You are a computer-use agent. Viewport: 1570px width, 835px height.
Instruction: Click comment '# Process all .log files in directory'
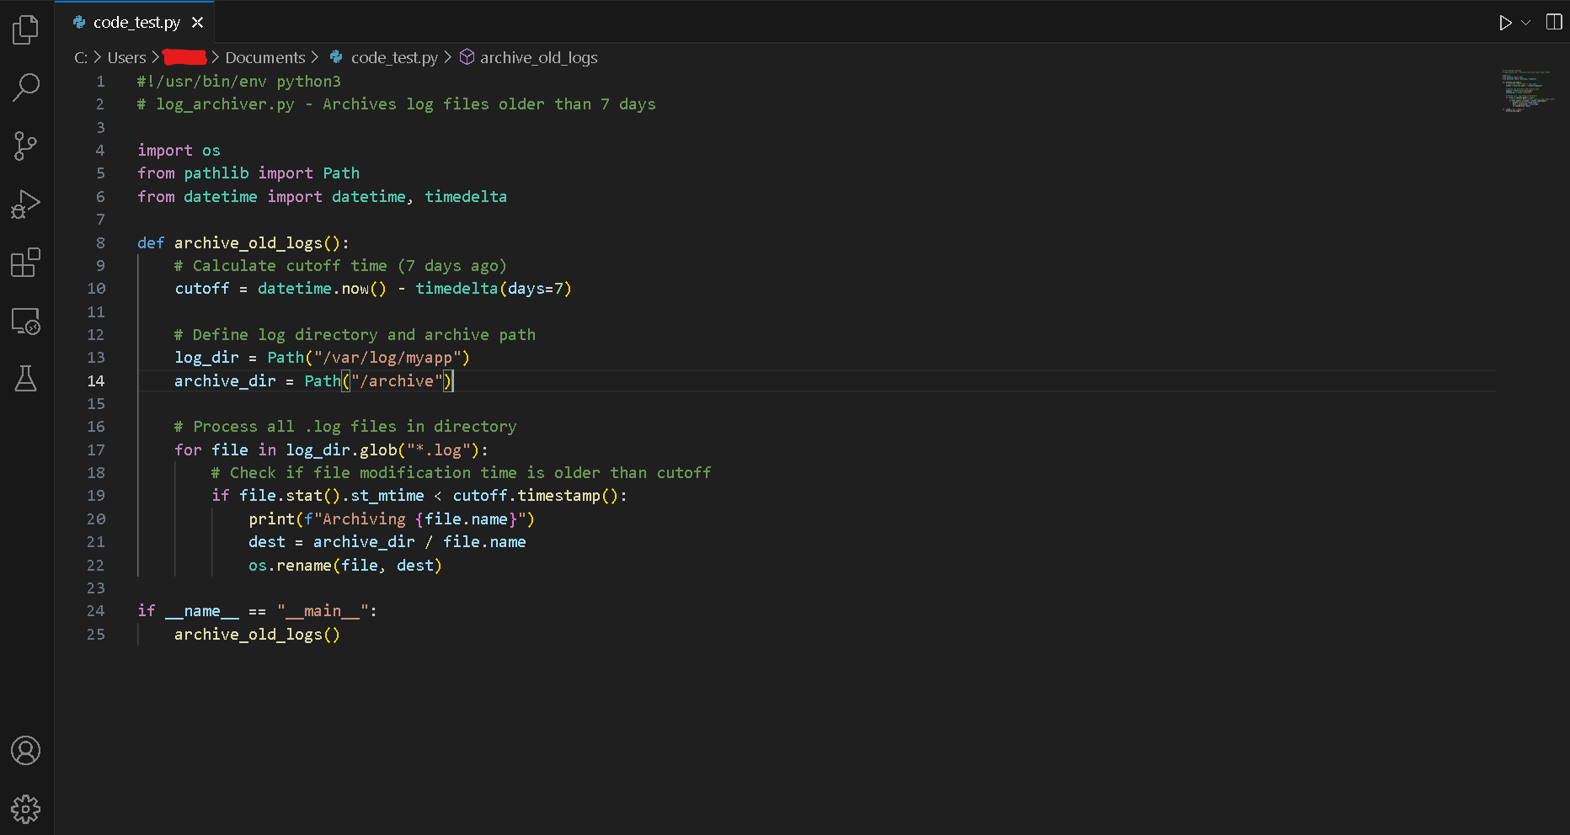(345, 427)
